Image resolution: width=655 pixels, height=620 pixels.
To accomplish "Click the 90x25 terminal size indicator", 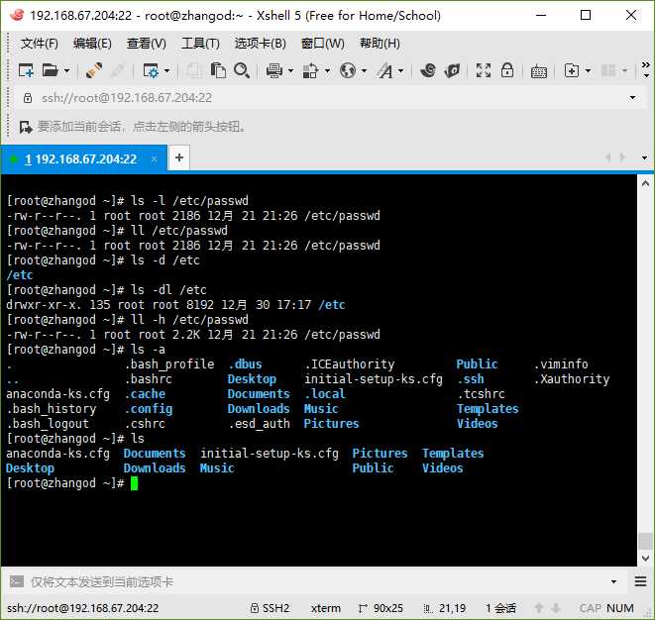I will (x=381, y=608).
